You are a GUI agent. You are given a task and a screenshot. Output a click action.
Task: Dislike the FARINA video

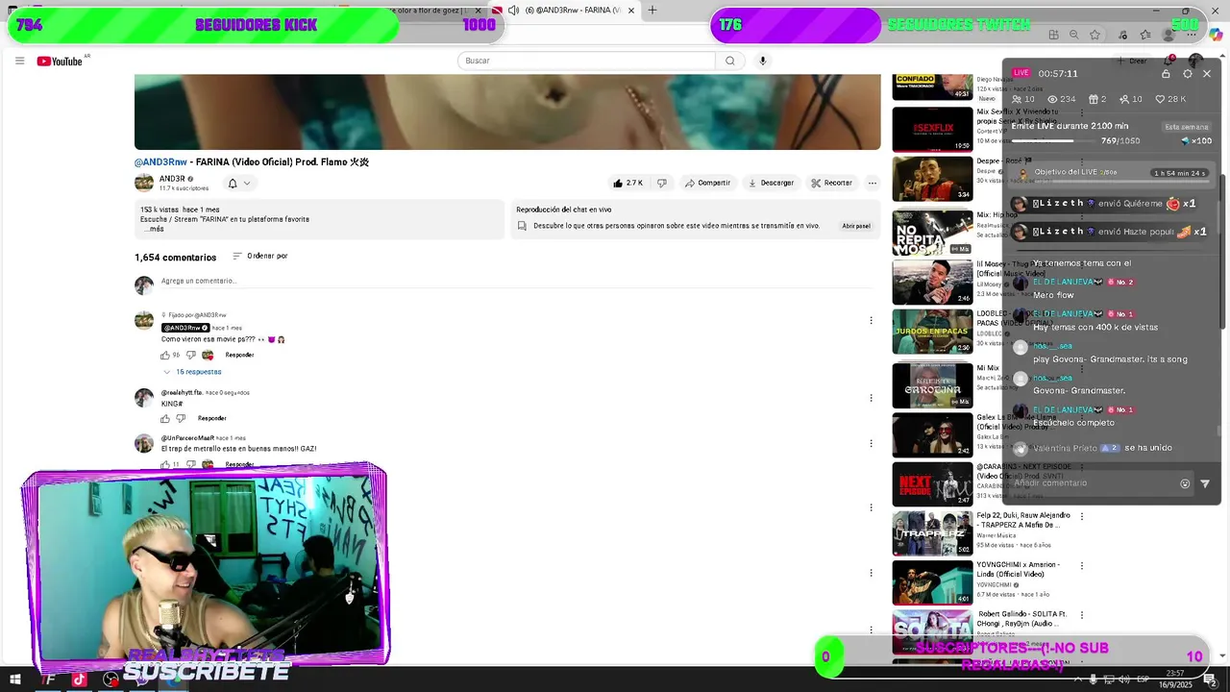661,183
